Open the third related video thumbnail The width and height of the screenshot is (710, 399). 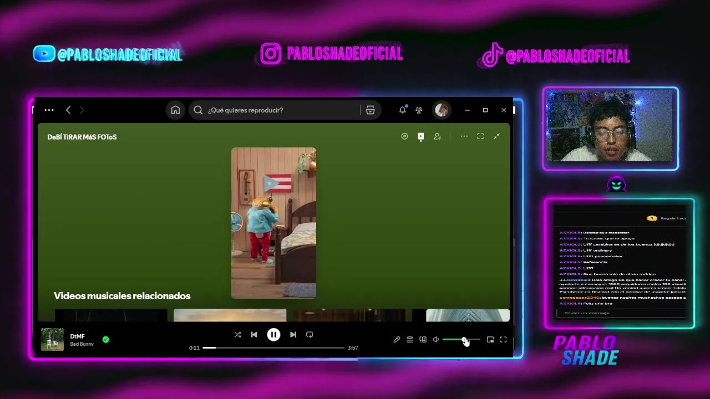349,315
